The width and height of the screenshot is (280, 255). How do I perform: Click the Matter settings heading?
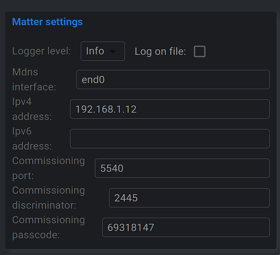tap(47, 22)
